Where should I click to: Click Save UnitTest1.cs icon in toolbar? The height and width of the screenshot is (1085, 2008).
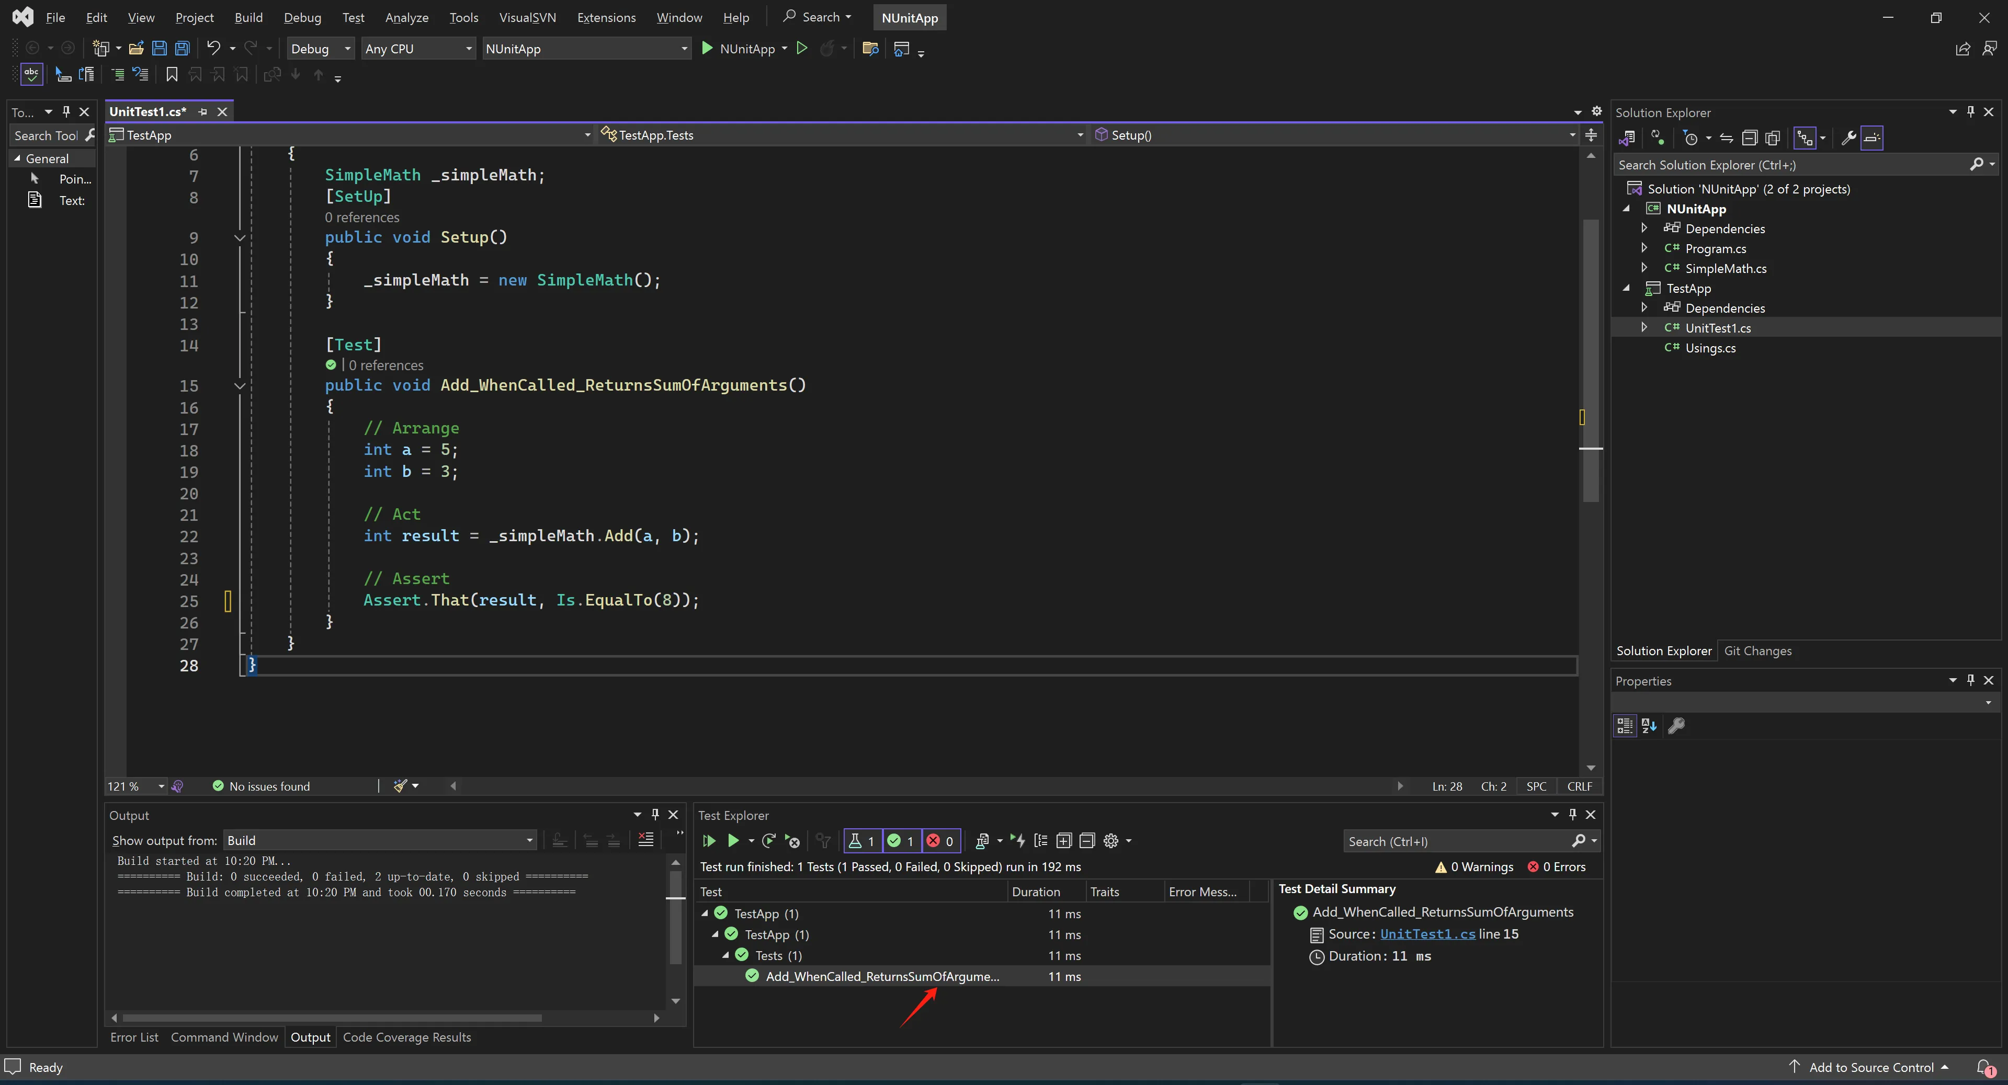[x=159, y=48]
